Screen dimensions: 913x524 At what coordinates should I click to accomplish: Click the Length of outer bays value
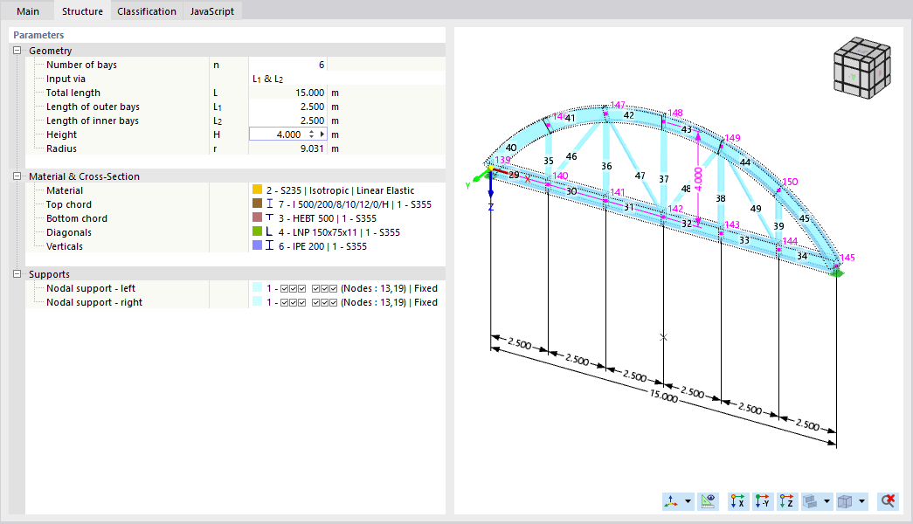[x=287, y=107]
